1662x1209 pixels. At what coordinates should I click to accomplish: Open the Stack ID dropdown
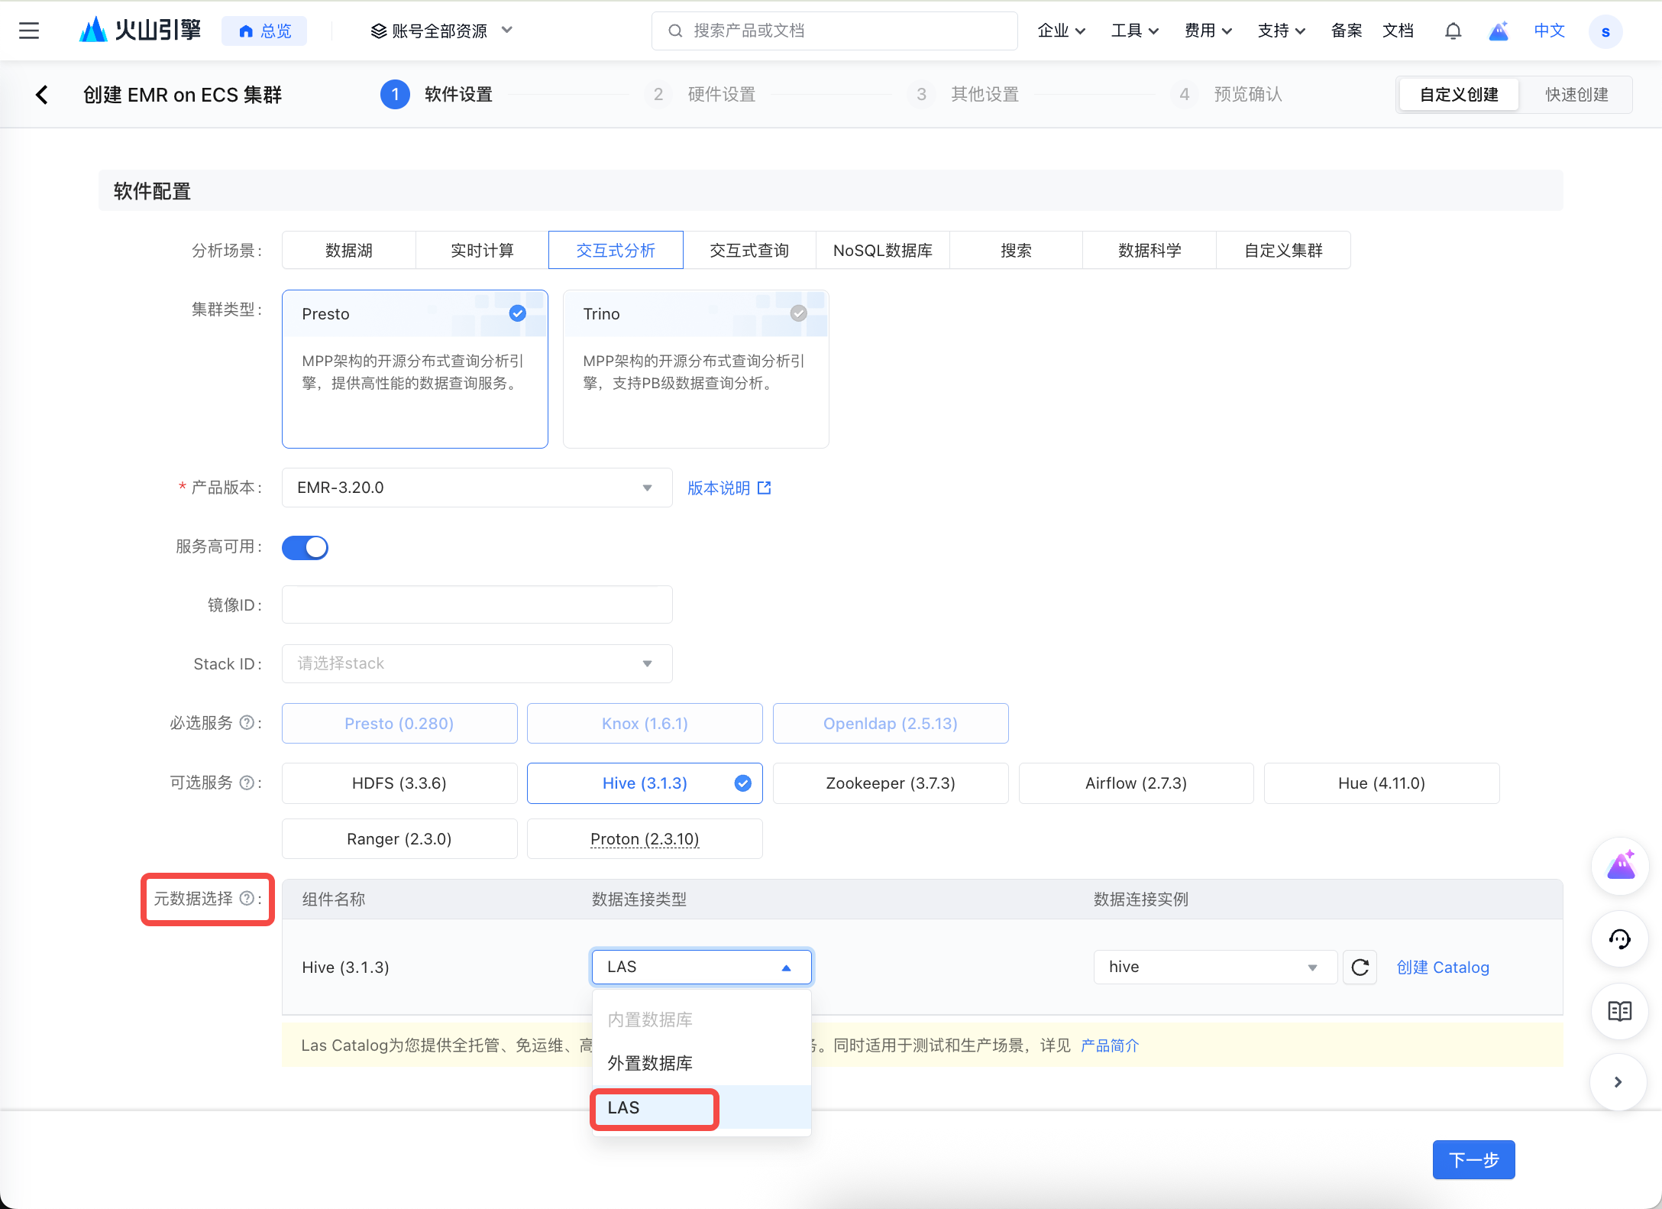[x=477, y=663]
